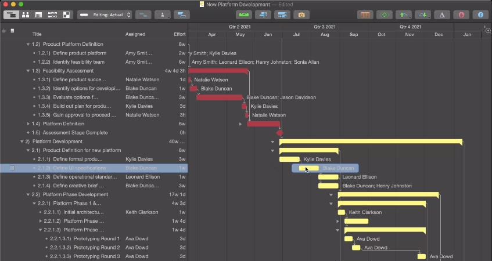Click the yellow Platform Development summary bar
Viewport: 492px width, 261px height.
(371, 142)
